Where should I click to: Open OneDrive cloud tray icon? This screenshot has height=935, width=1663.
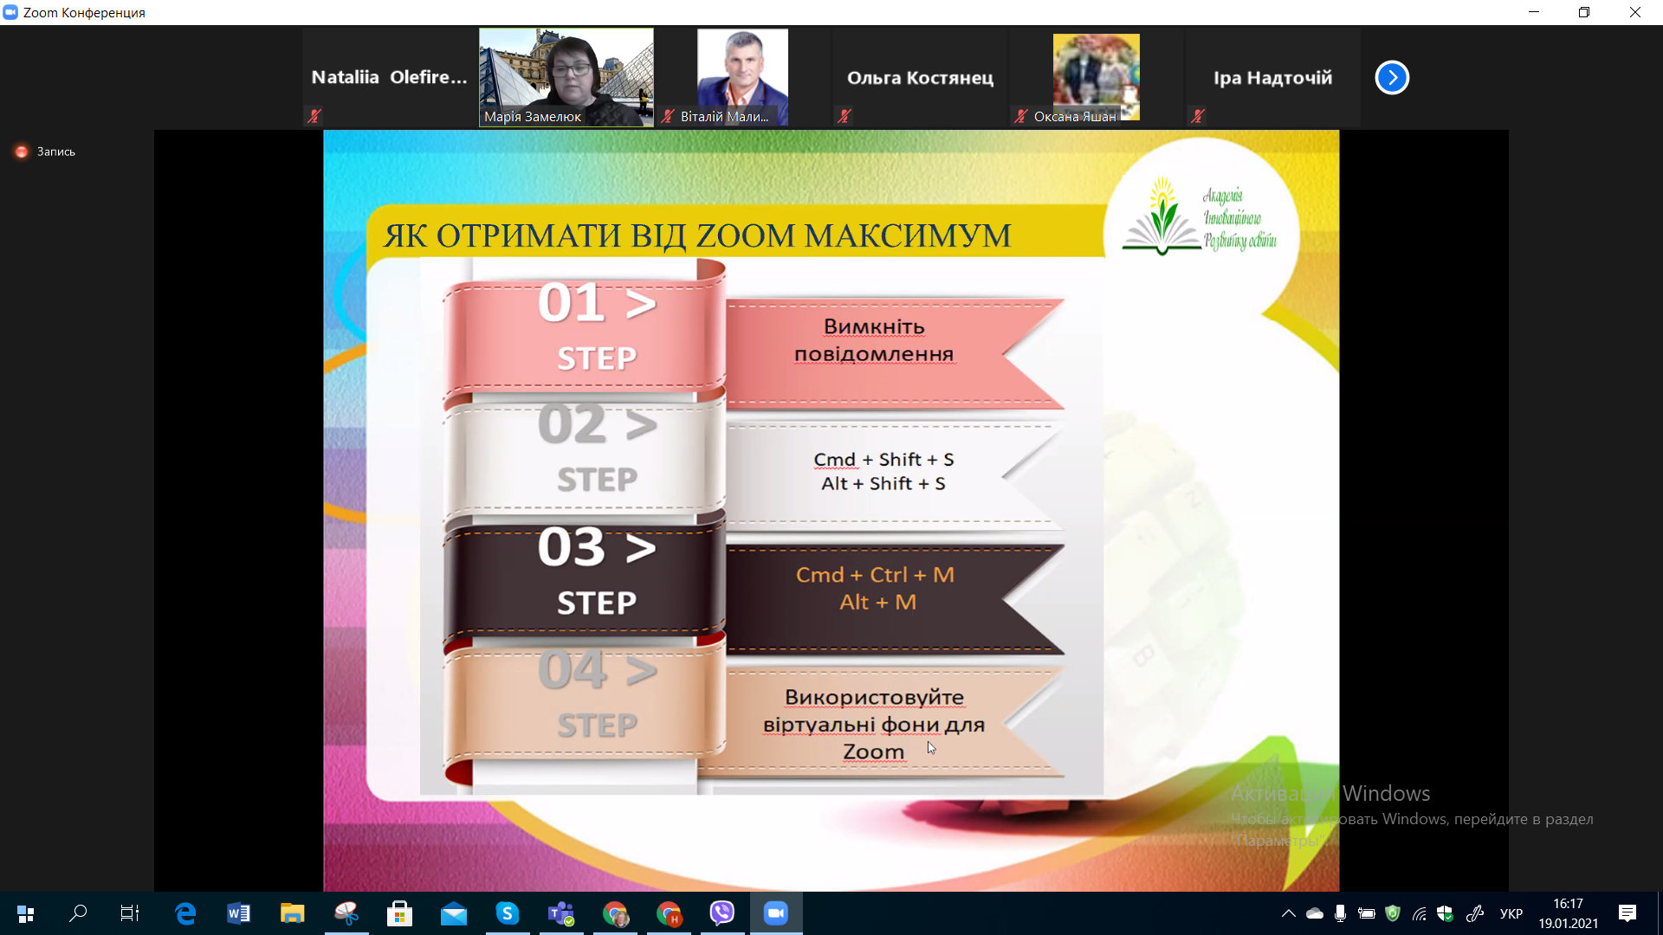(x=1315, y=913)
